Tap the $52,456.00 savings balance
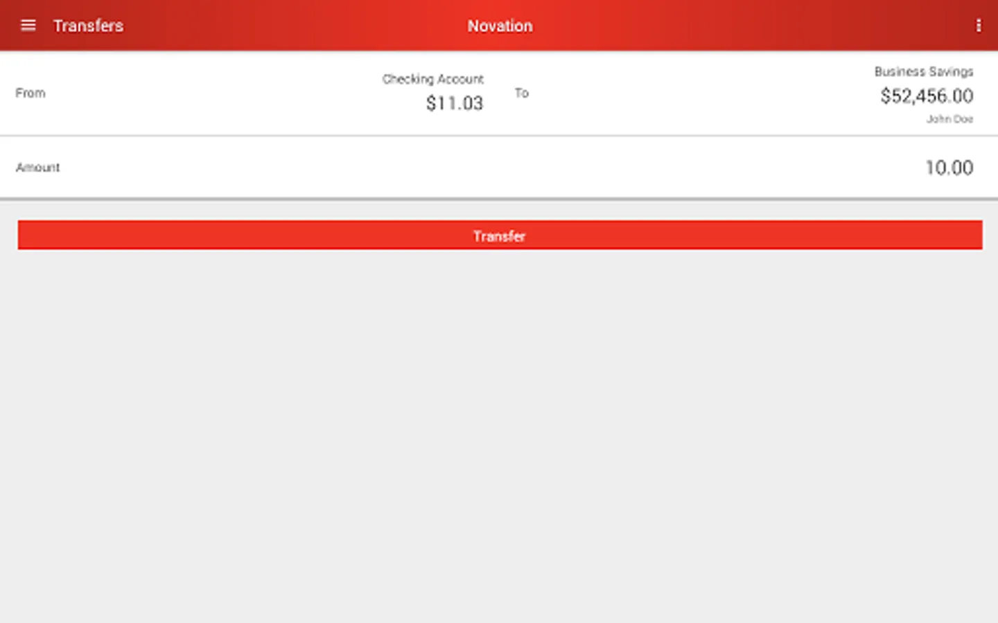This screenshot has height=623, width=998. pyautogui.click(x=927, y=96)
